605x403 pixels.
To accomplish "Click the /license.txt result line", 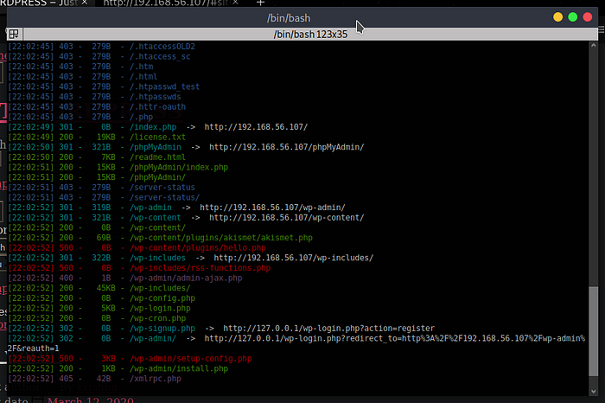I will [156, 137].
